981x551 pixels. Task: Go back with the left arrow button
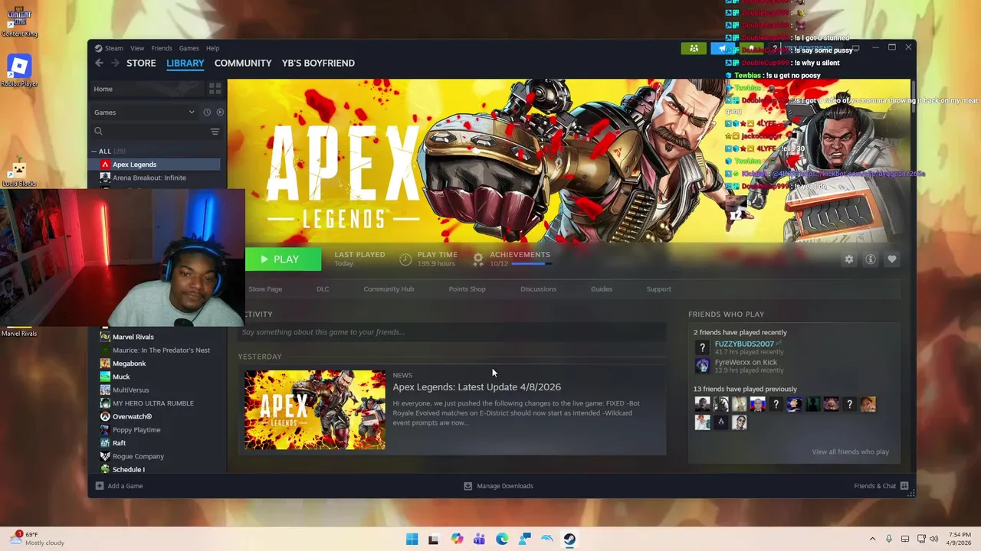[x=99, y=63]
